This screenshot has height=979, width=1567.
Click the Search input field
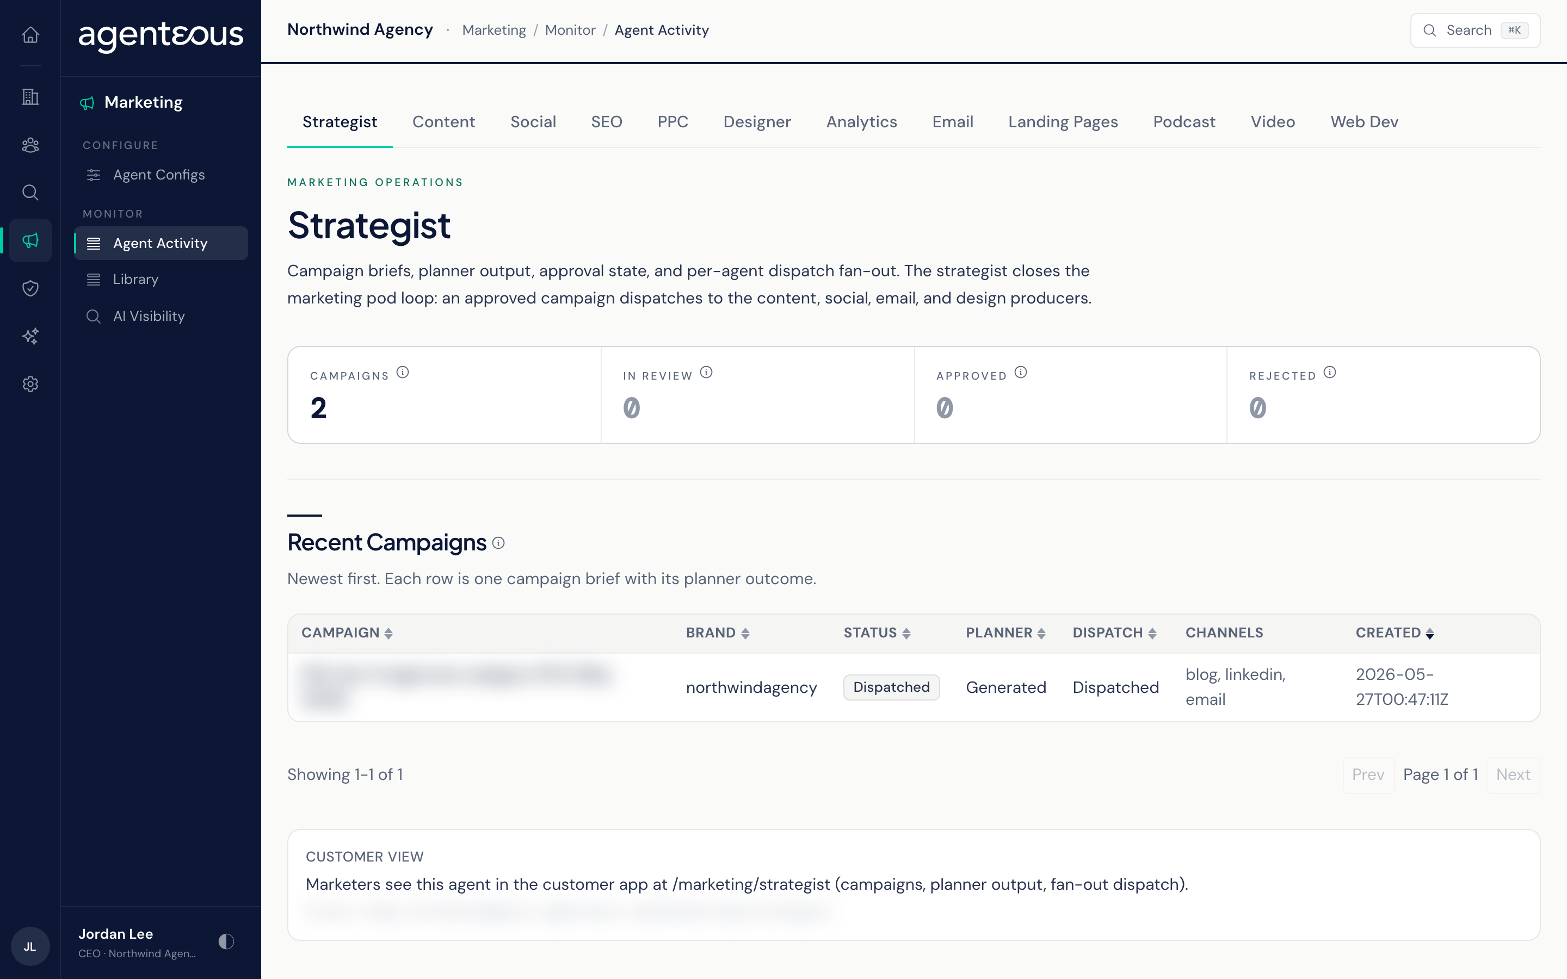click(x=1475, y=30)
